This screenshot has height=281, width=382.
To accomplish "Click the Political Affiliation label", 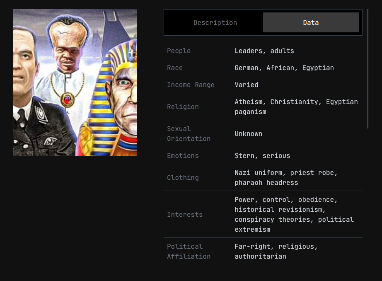I will coord(189,252).
